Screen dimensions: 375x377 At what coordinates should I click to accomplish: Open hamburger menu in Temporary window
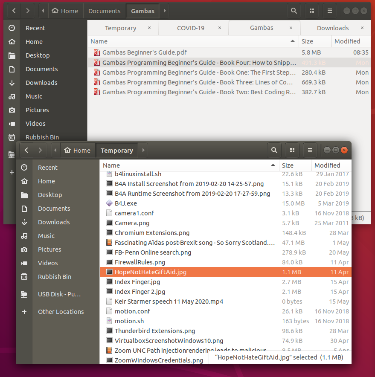310,150
